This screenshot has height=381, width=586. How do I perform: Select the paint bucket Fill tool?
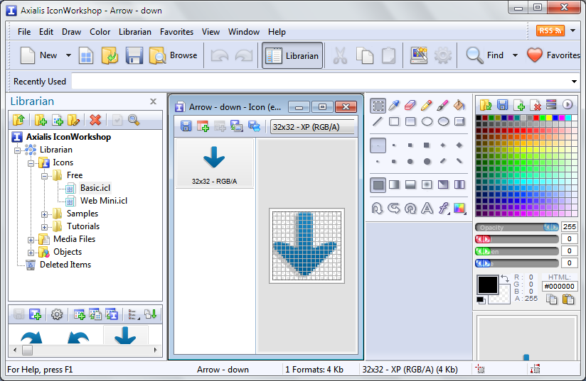point(459,106)
